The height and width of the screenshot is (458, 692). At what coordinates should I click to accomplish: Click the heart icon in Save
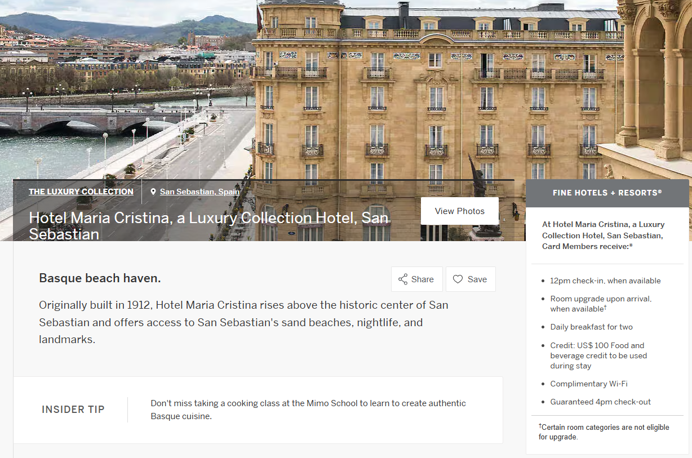458,279
